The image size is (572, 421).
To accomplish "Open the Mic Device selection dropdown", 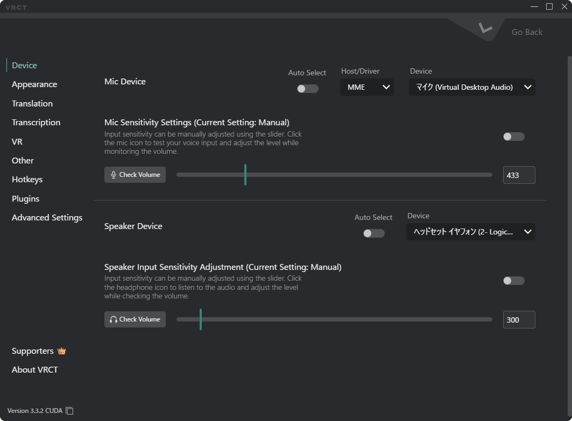I will pos(472,87).
